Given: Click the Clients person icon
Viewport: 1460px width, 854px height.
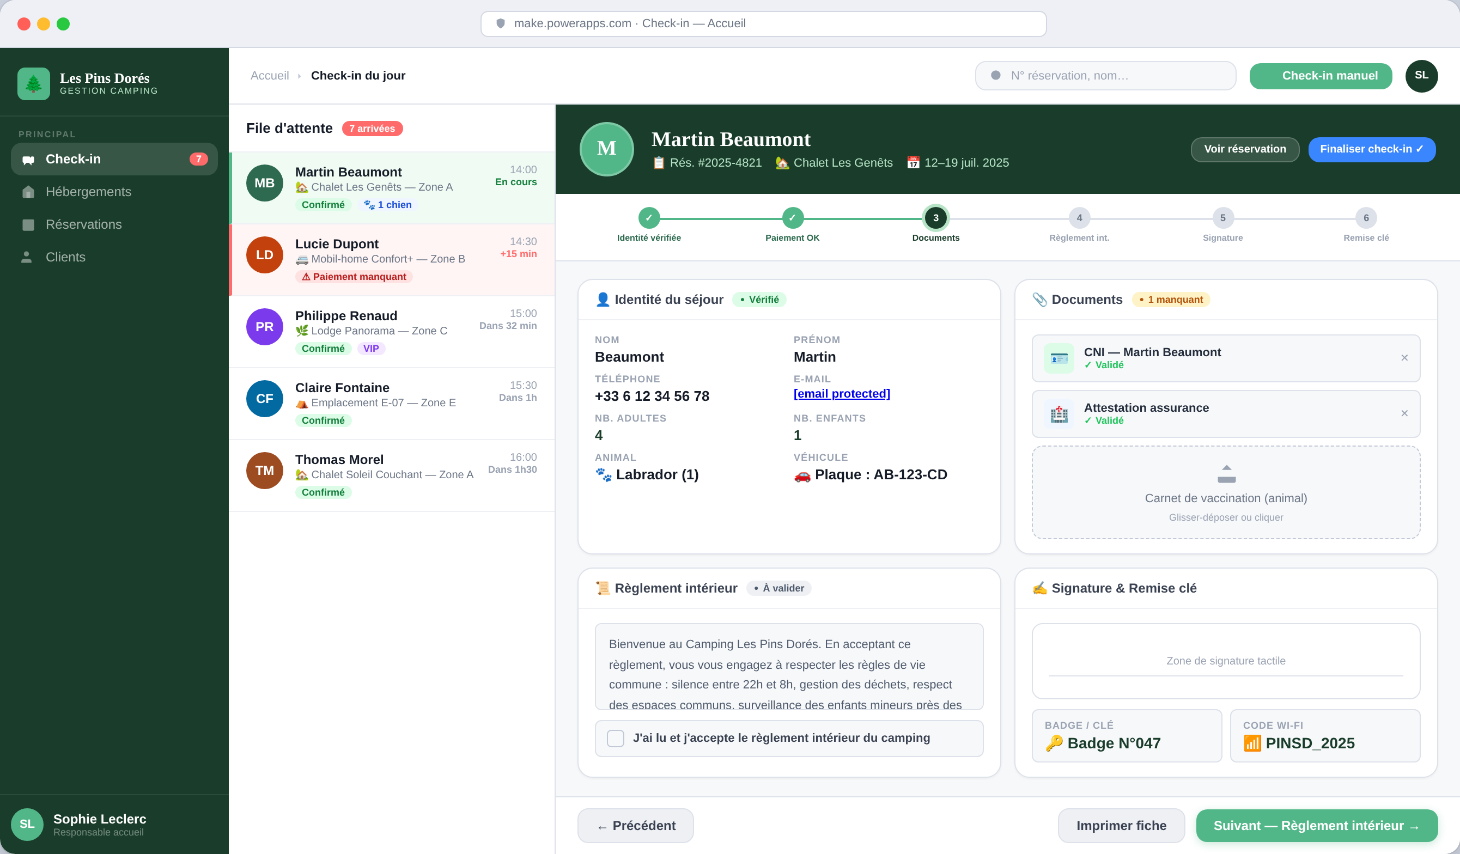Looking at the screenshot, I should [x=27, y=257].
